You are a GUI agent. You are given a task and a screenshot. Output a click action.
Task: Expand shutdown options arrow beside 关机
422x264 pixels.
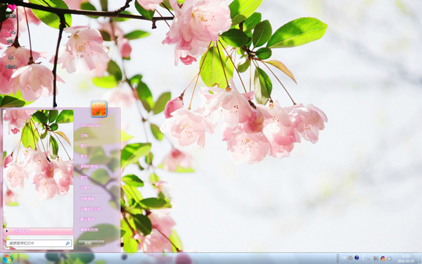[x=101, y=243]
